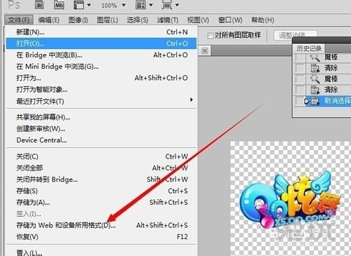Open the 视图(V) menu

click(198, 20)
